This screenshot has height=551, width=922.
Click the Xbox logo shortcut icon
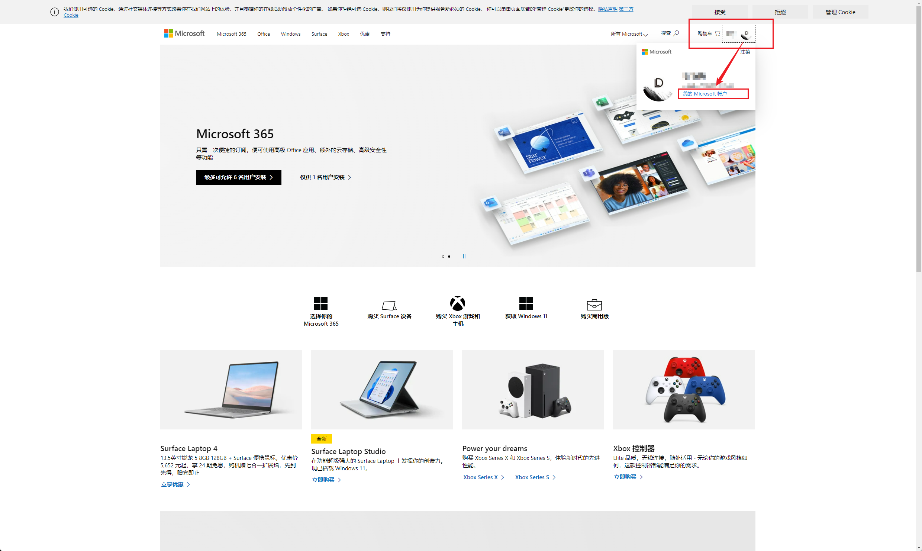point(457,303)
